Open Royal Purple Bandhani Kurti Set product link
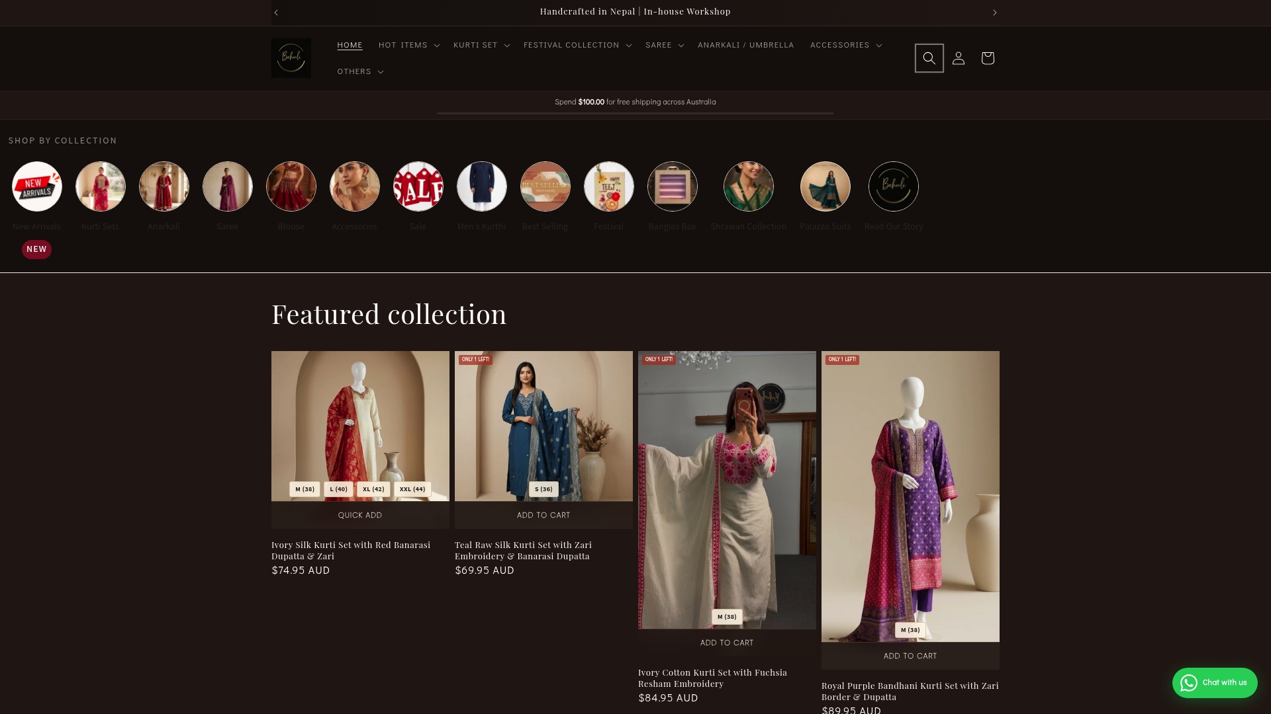The image size is (1271, 714). coord(910,692)
